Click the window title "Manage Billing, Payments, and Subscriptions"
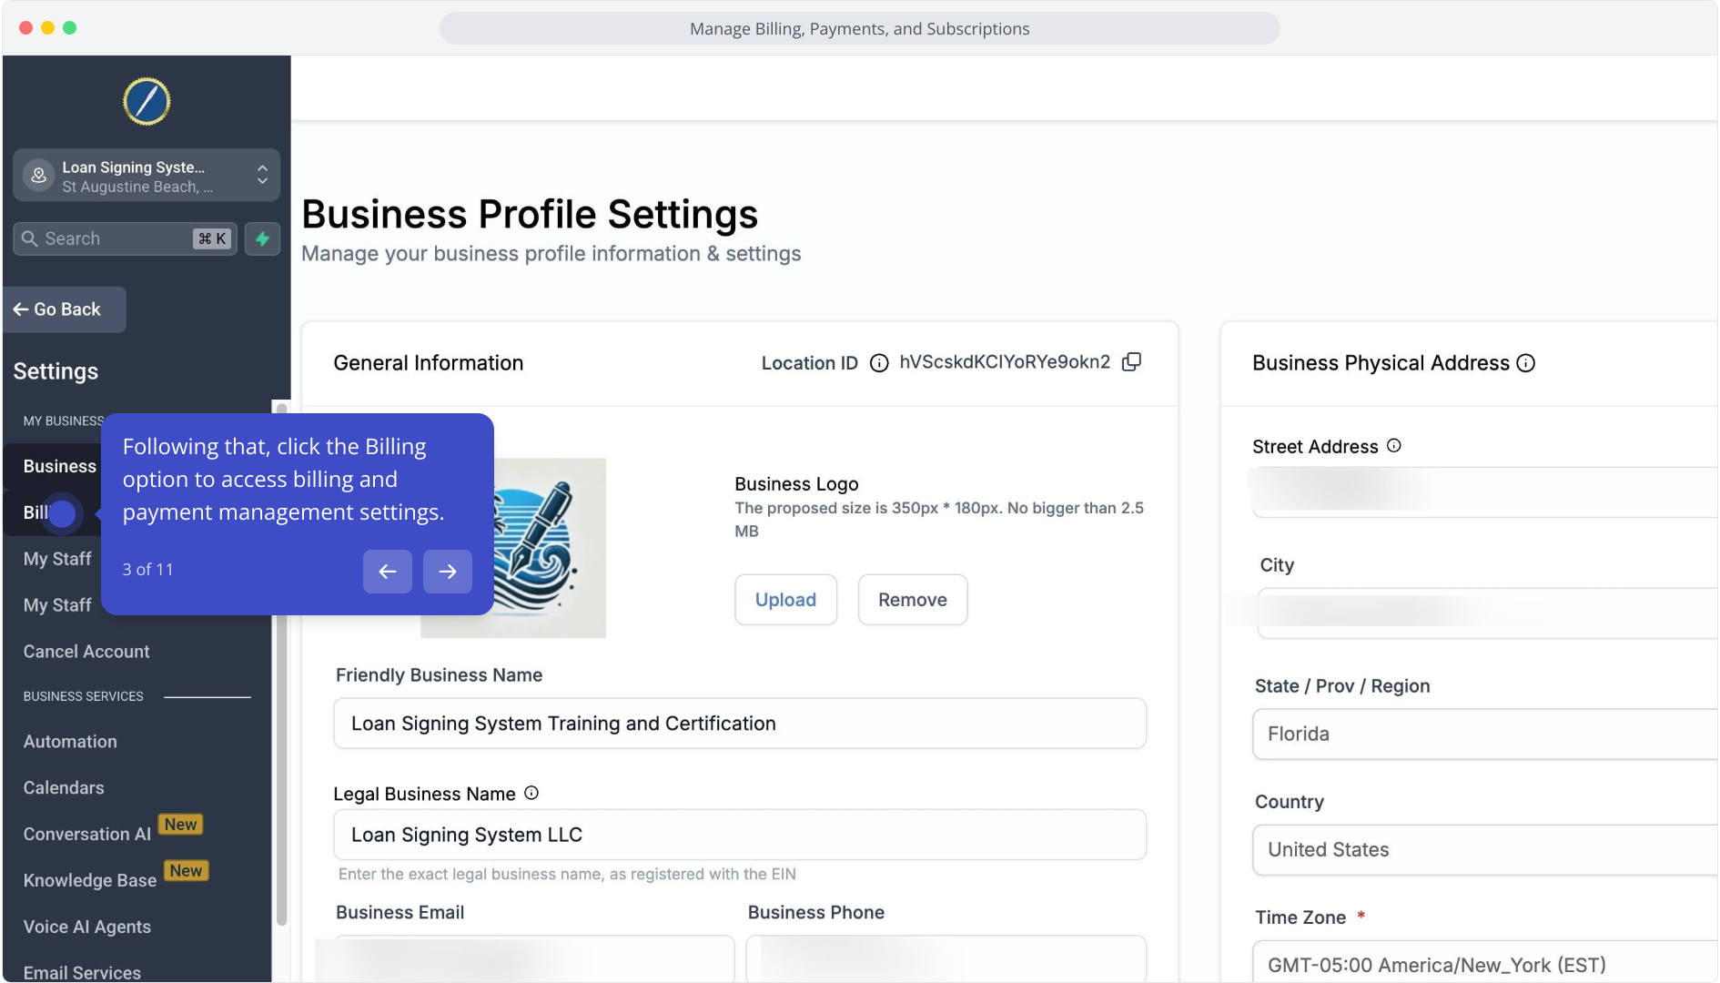Viewport: 1720px width, 983px height. tap(860, 28)
